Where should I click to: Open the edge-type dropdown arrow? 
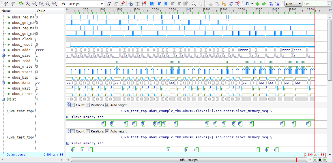252,4
